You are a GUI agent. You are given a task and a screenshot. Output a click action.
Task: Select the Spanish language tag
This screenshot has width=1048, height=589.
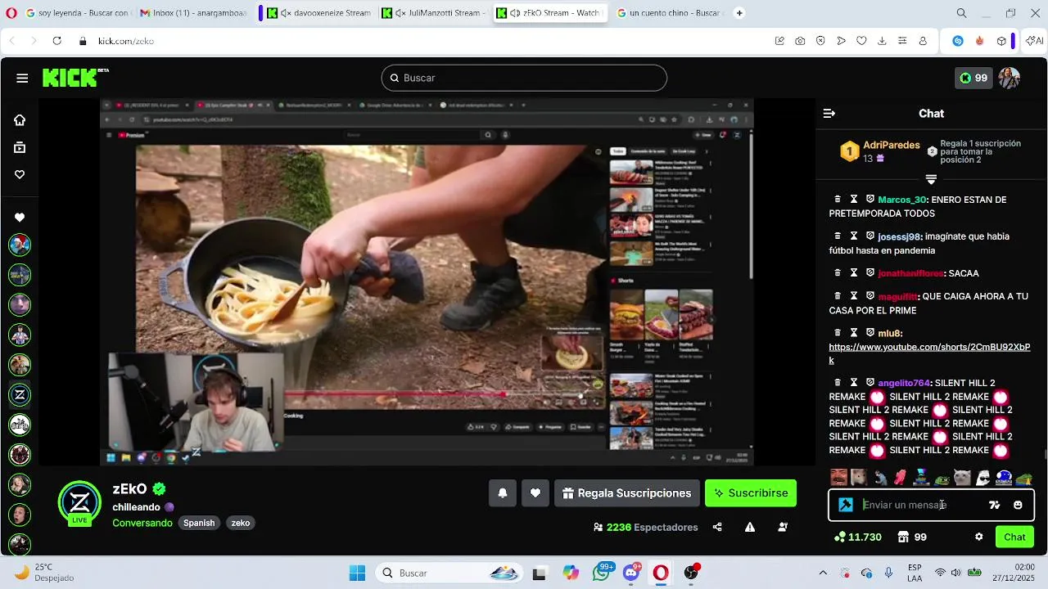(x=199, y=523)
